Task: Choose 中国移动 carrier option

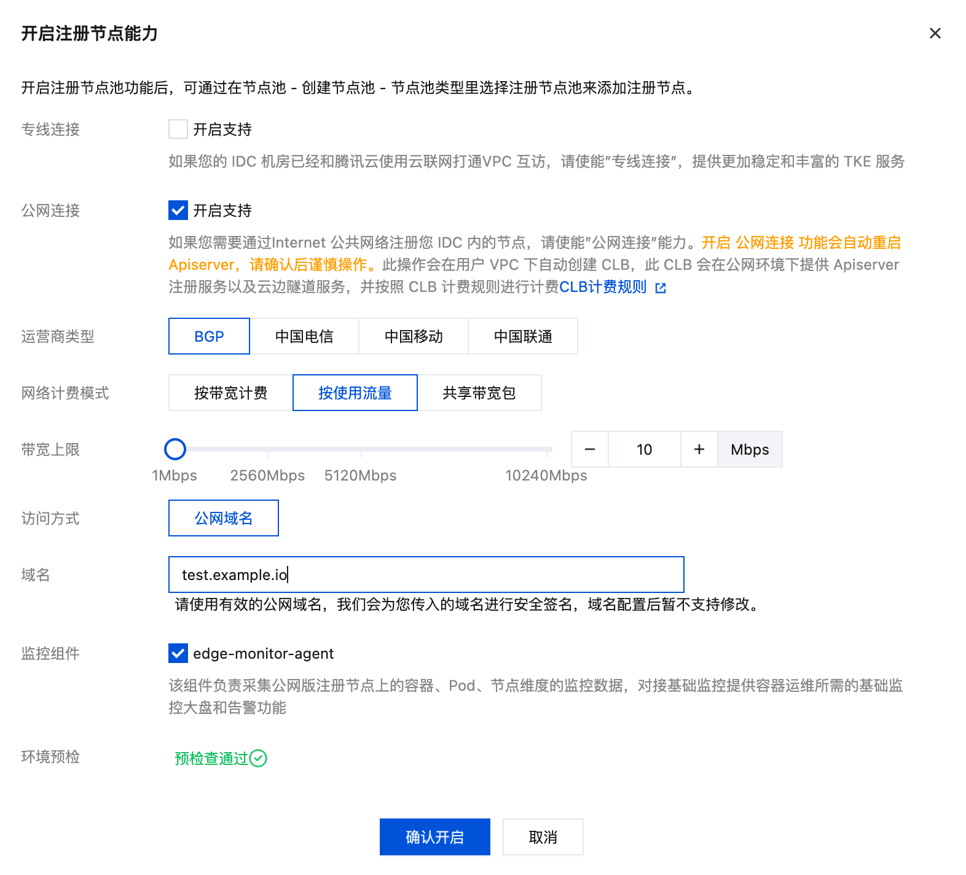Action: click(414, 336)
